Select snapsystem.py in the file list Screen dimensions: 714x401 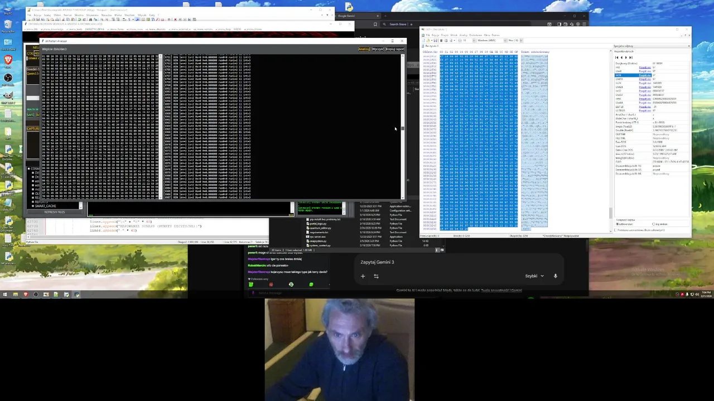[317, 241]
